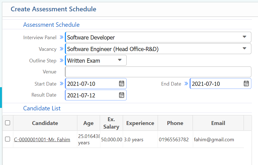
Task: Click the Candidate column header to sort
Action: (x=45, y=123)
